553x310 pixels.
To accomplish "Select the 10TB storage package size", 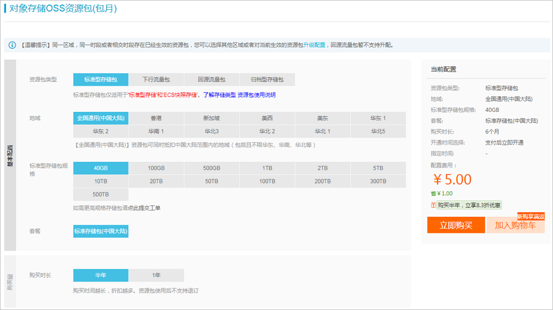I will click(x=101, y=181).
